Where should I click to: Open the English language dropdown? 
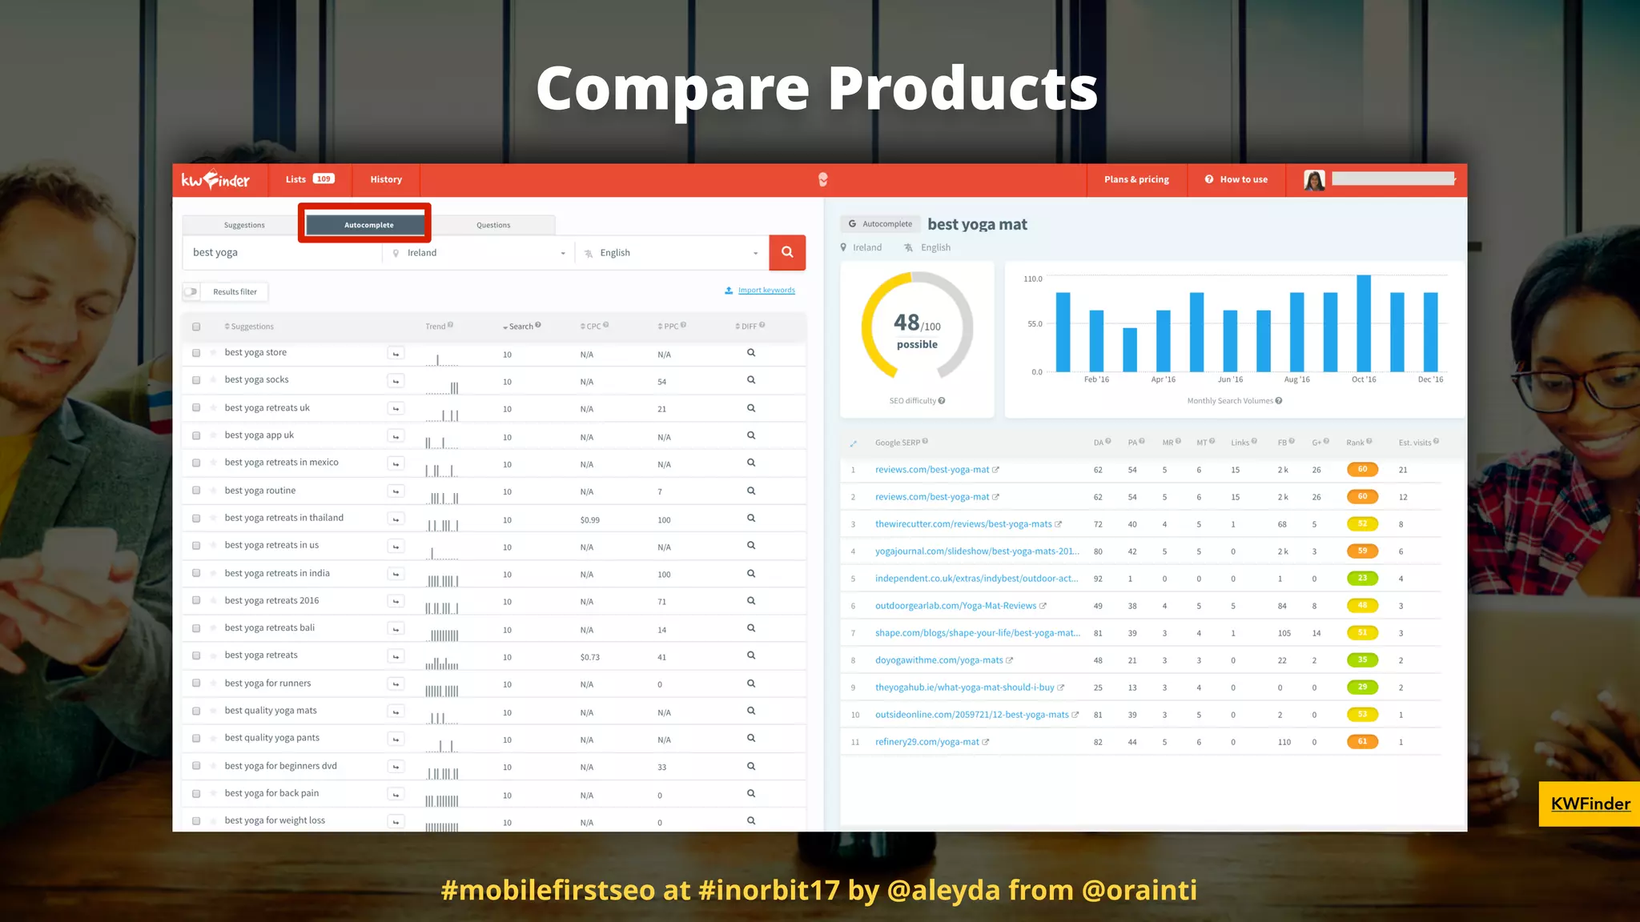(671, 253)
